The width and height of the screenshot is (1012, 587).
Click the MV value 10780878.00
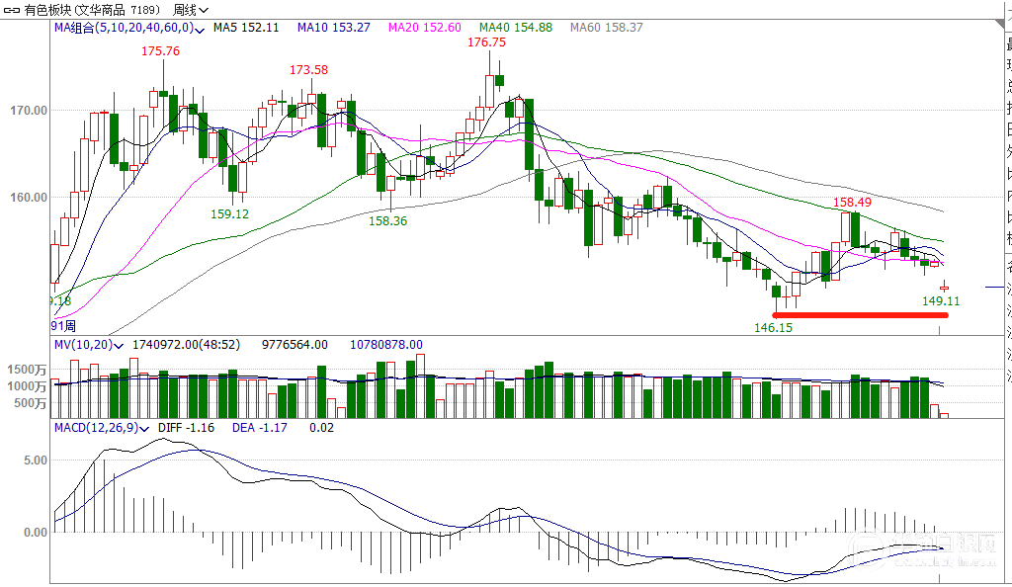[386, 345]
